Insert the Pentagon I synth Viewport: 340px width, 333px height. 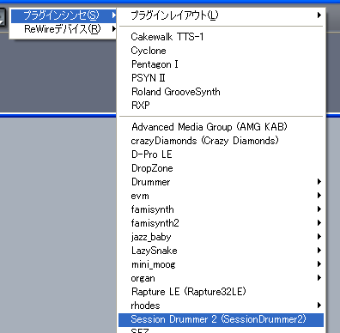(221, 64)
